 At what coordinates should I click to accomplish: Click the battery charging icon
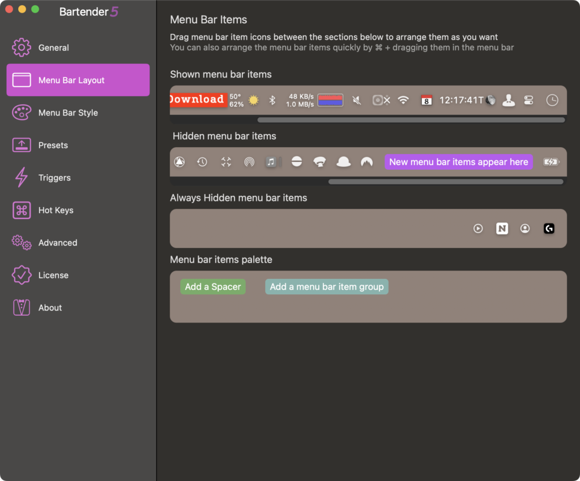click(551, 162)
